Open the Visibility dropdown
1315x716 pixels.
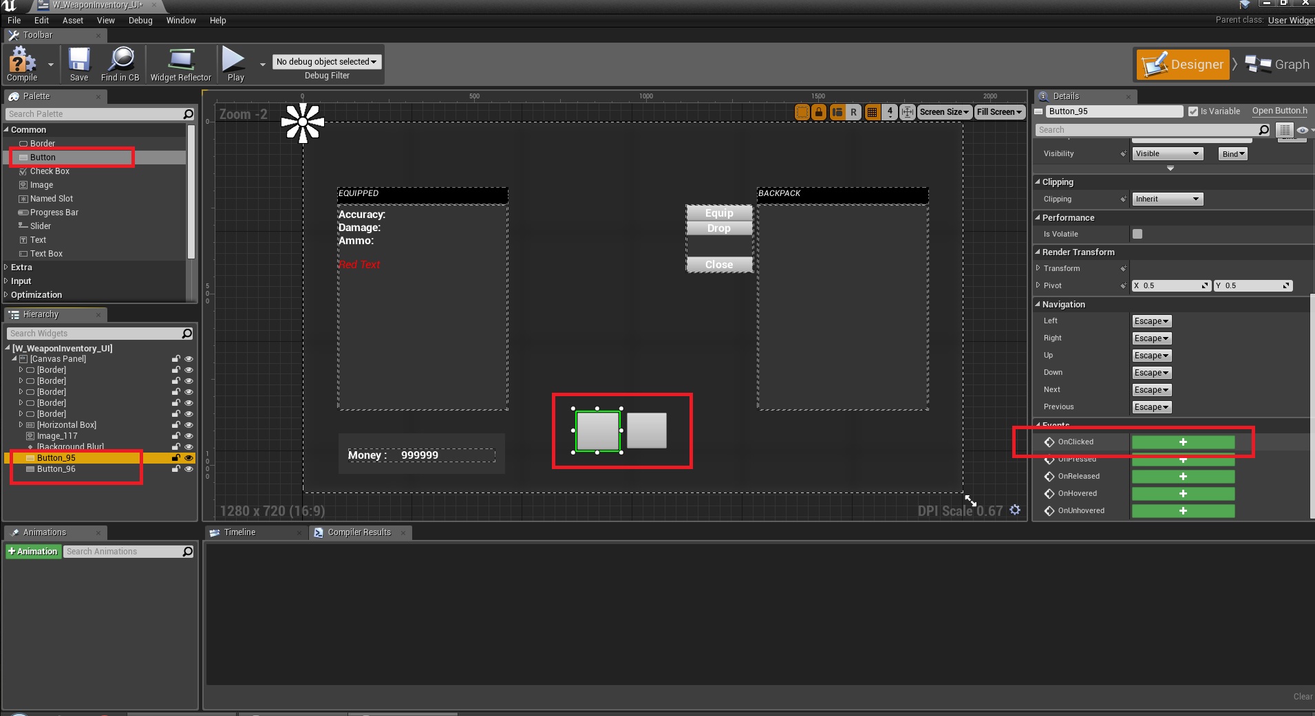1167,154
